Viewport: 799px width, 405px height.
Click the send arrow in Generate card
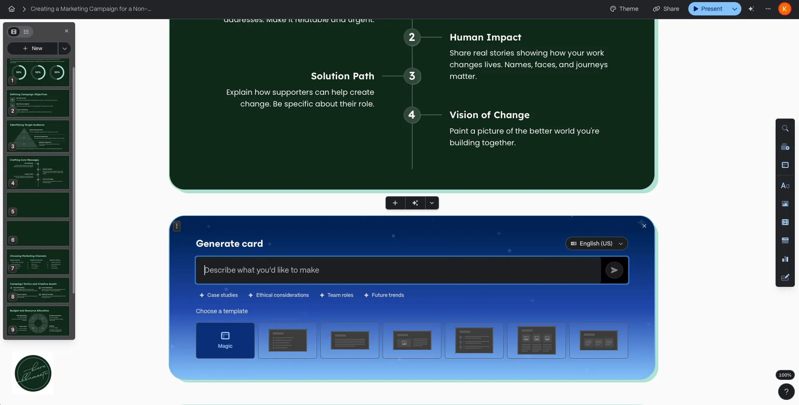click(x=614, y=270)
